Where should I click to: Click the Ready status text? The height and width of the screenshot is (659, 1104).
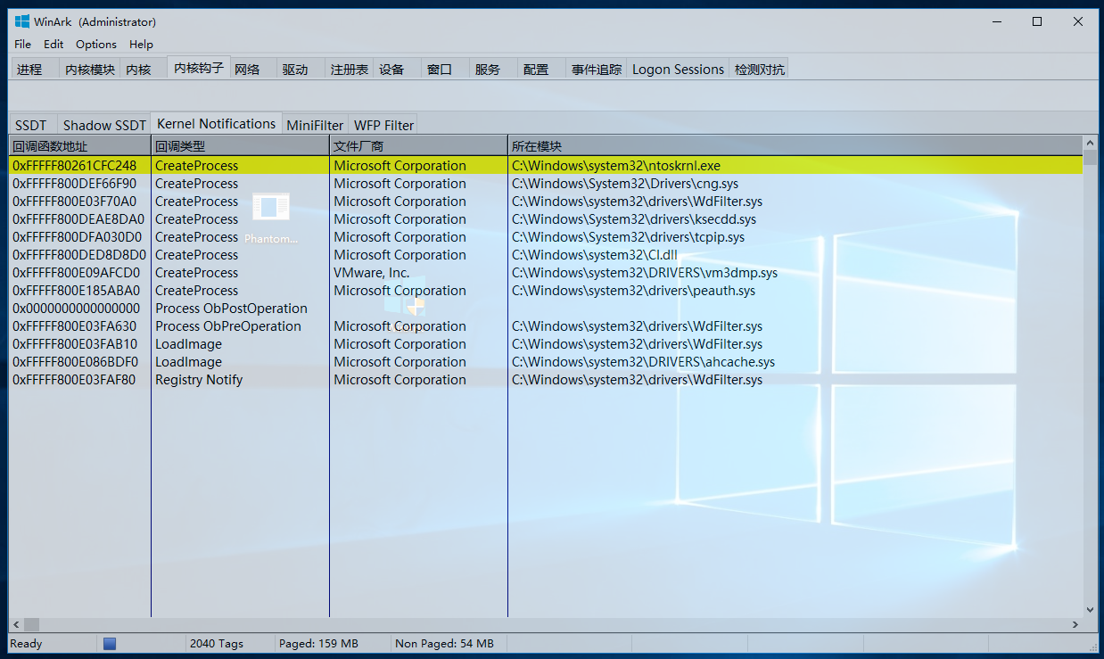point(26,643)
